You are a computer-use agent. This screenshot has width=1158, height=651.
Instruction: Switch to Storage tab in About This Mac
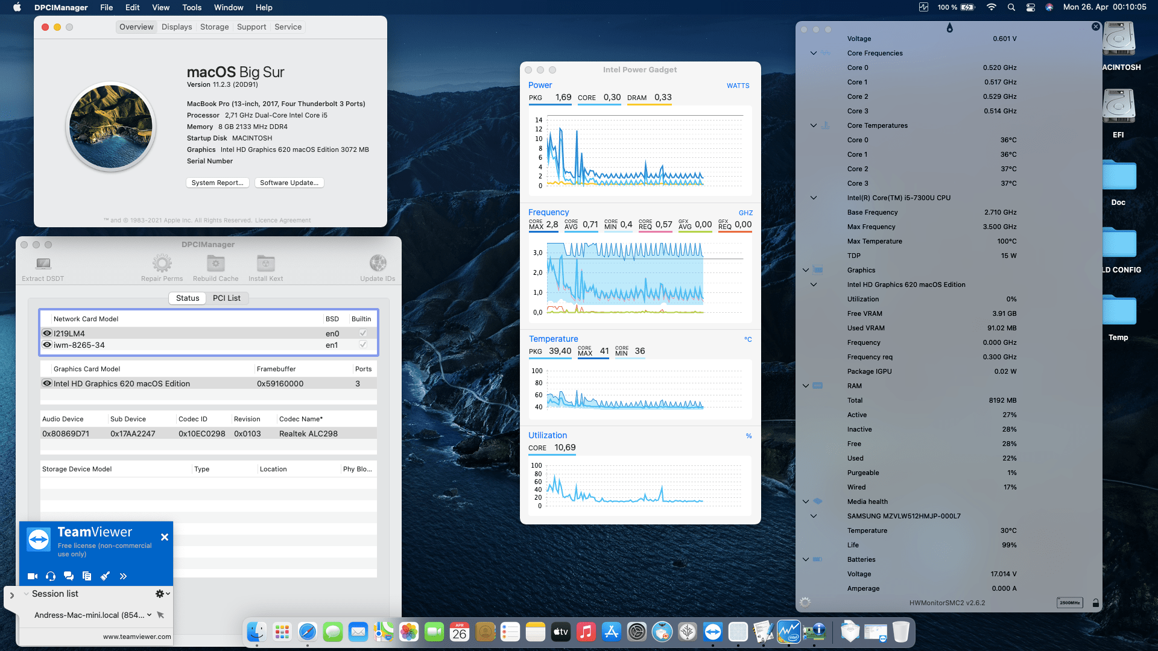215,27
